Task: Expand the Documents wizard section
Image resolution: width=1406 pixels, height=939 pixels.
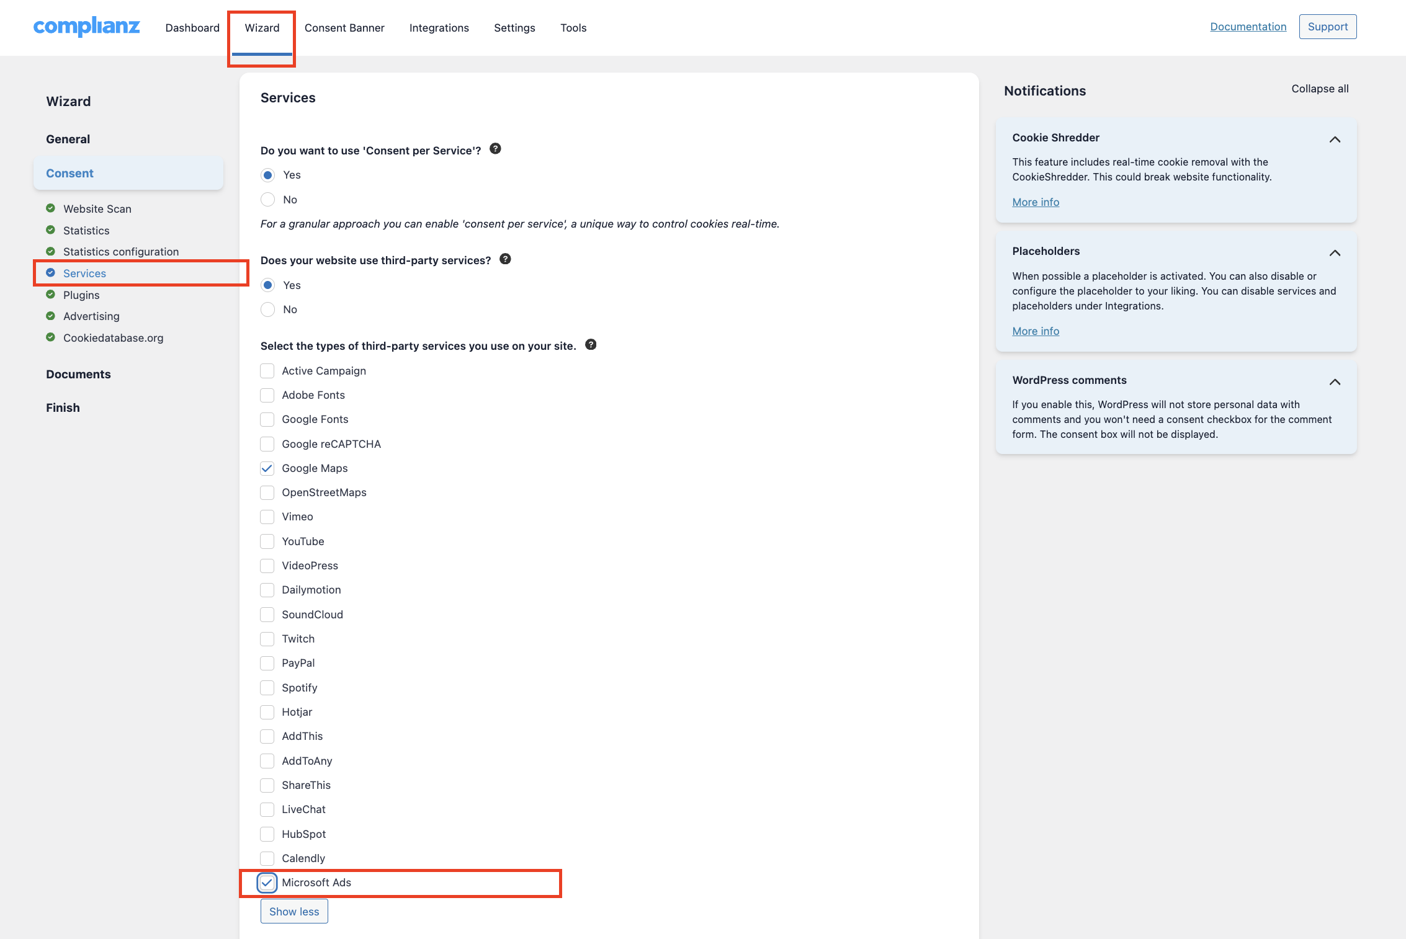Action: (78, 374)
